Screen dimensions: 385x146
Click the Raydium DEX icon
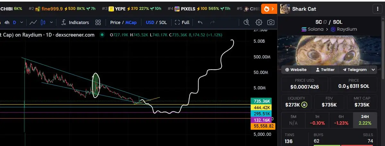(x=333, y=29)
